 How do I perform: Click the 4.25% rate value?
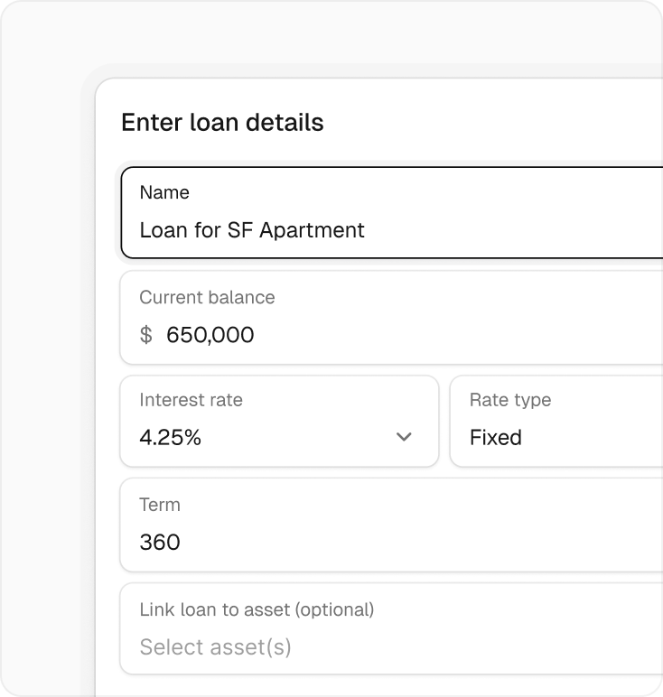tap(170, 438)
